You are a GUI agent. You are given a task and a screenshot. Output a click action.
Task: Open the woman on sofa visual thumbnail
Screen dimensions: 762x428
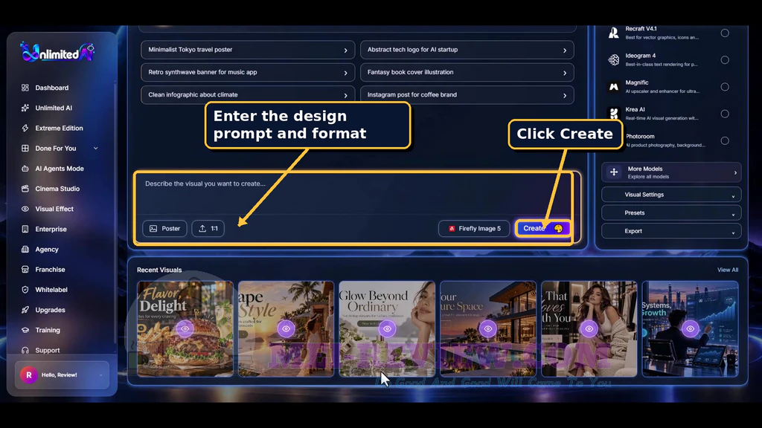(x=589, y=329)
